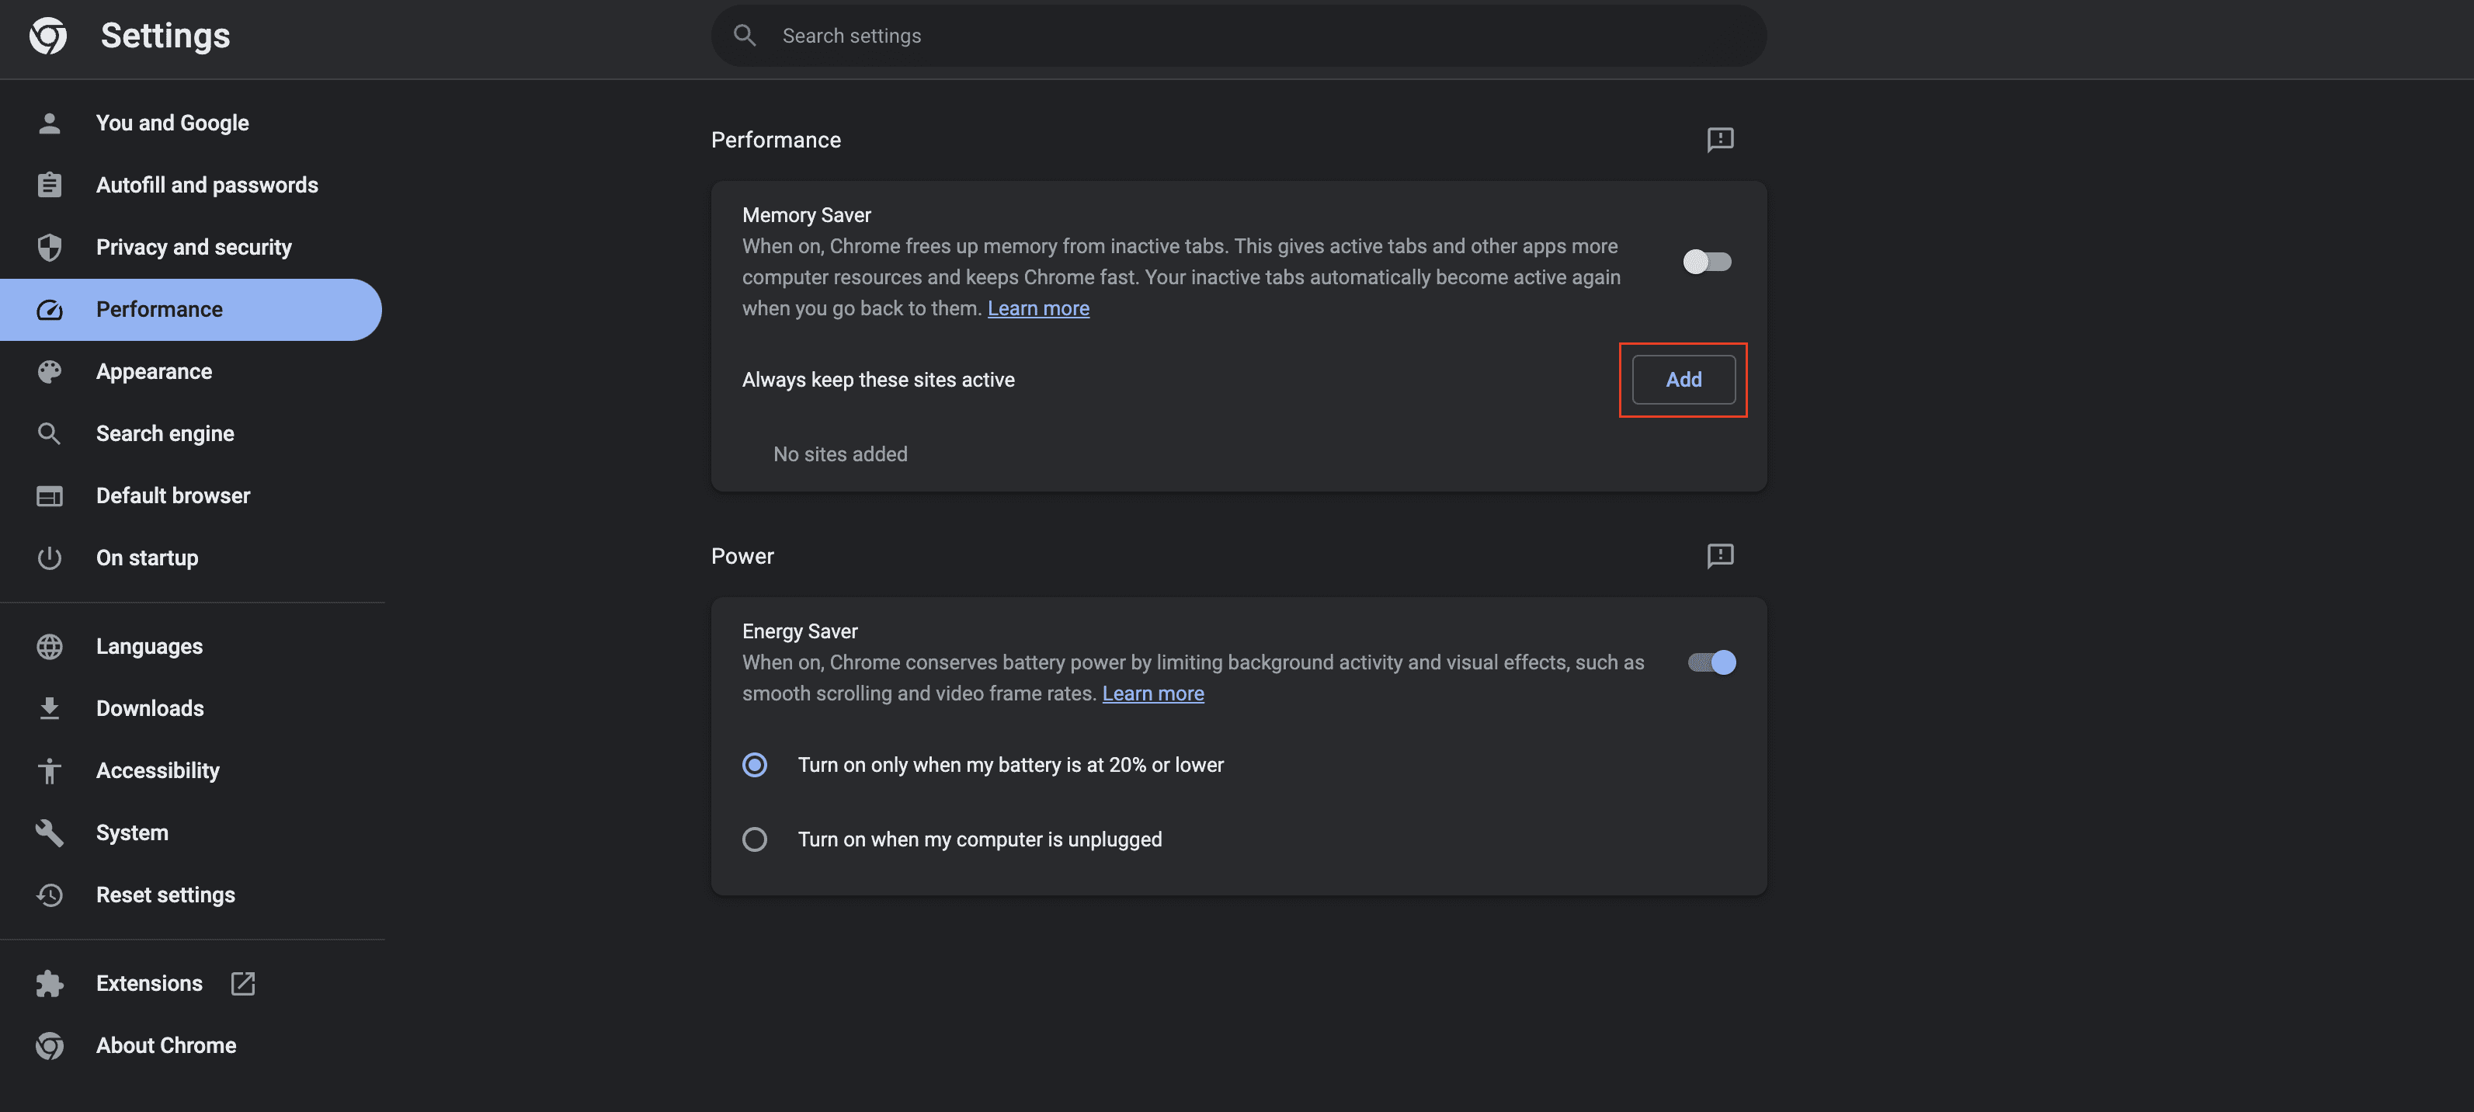Open Default browser settings
The image size is (2474, 1112).
191,495
